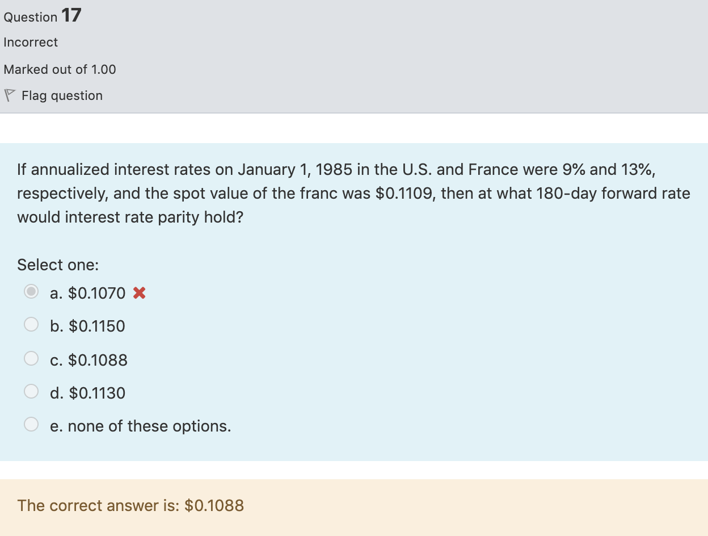Click the 'Incorrect' status label

(30, 42)
